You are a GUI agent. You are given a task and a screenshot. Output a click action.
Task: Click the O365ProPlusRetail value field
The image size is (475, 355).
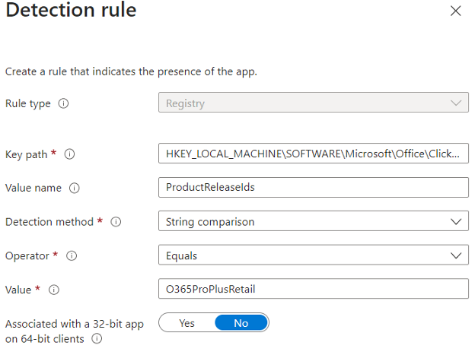pos(313,290)
